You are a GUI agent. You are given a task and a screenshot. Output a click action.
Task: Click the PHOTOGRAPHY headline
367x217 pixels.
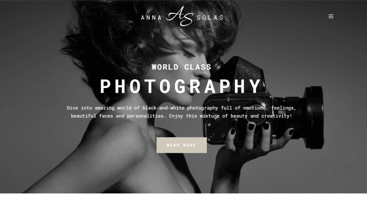[x=181, y=87]
